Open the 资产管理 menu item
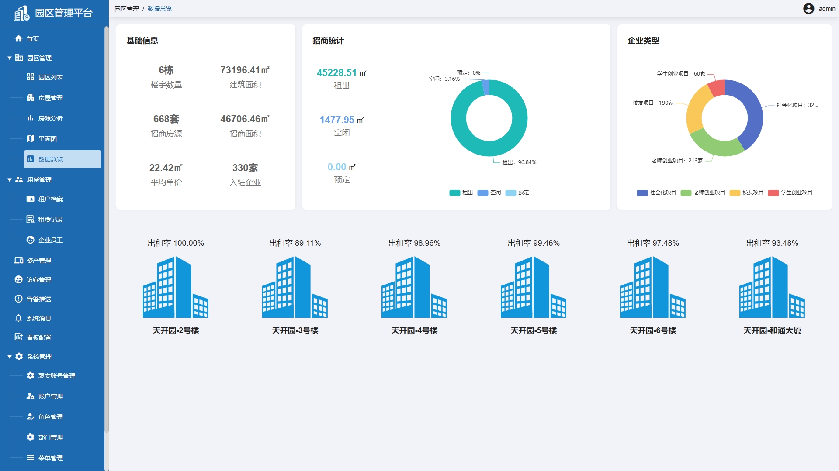Image resolution: width=839 pixels, height=471 pixels. (39, 261)
